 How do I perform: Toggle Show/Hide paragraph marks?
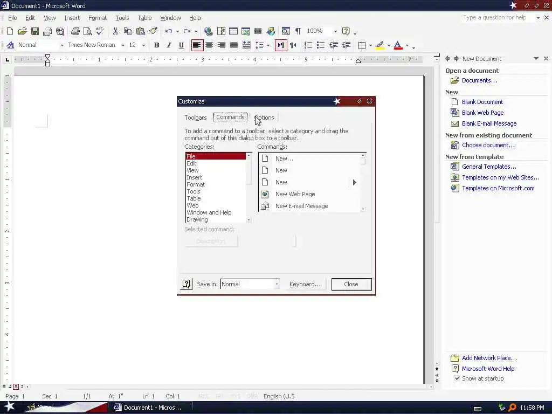(298, 31)
